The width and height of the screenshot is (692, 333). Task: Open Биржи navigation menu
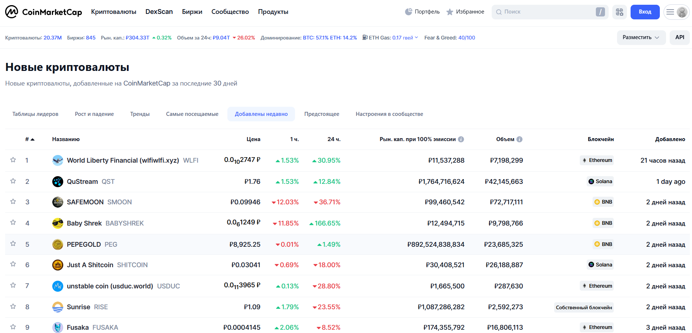(192, 12)
